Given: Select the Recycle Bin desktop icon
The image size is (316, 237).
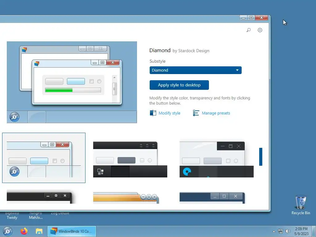Looking at the screenshot, I should coord(301,205).
